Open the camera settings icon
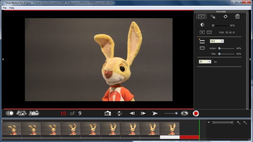 (x=34, y=113)
